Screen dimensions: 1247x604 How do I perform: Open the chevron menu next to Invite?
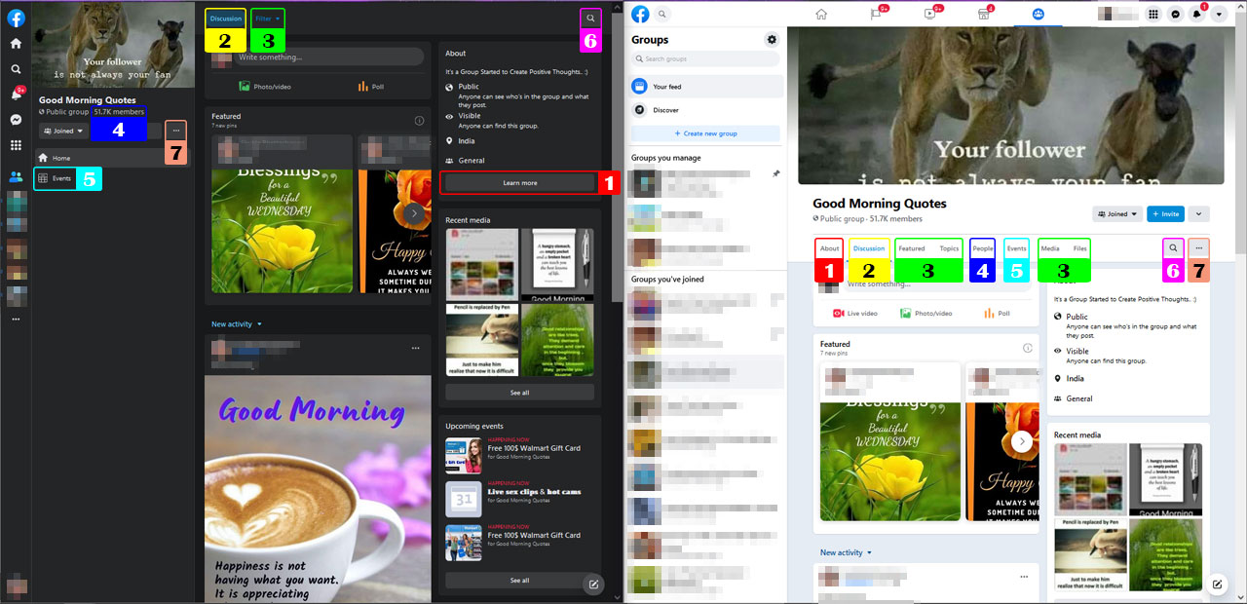click(1199, 213)
